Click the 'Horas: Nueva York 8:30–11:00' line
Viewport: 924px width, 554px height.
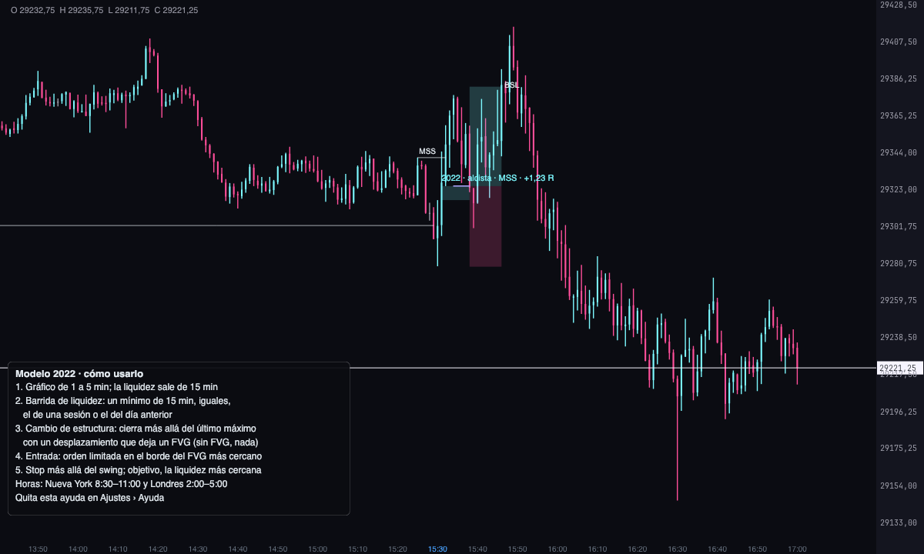(x=121, y=484)
